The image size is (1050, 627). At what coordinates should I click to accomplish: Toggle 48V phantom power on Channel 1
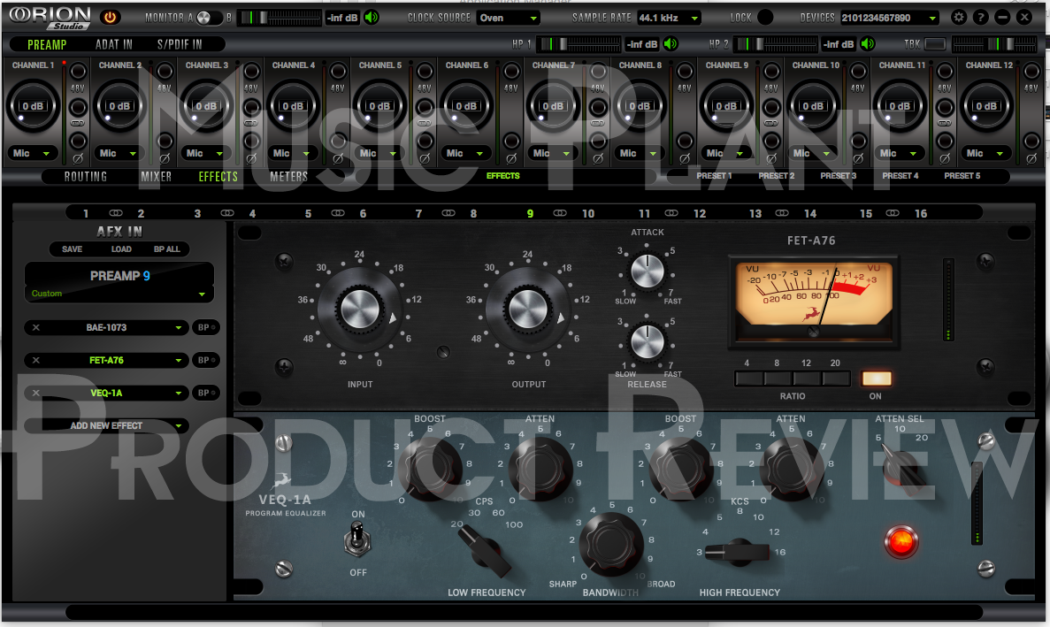click(78, 72)
